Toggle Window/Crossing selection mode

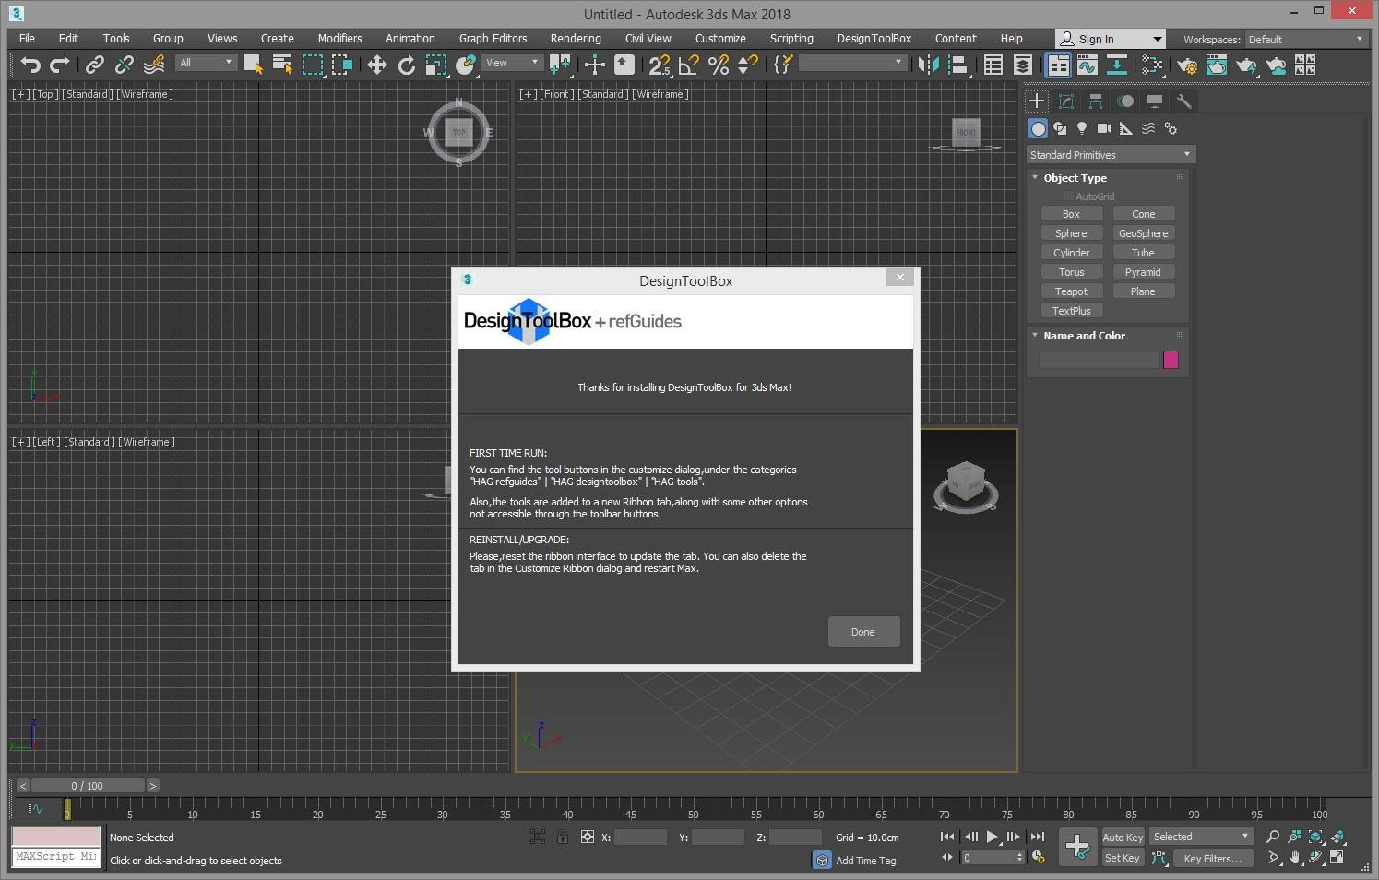click(x=342, y=64)
